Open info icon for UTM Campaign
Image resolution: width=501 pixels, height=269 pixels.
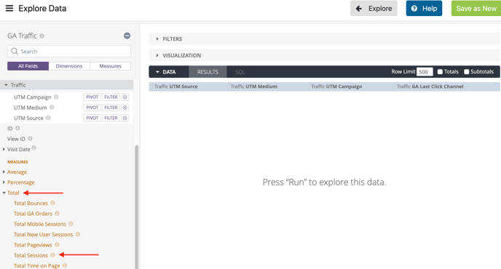(x=56, y=97)
